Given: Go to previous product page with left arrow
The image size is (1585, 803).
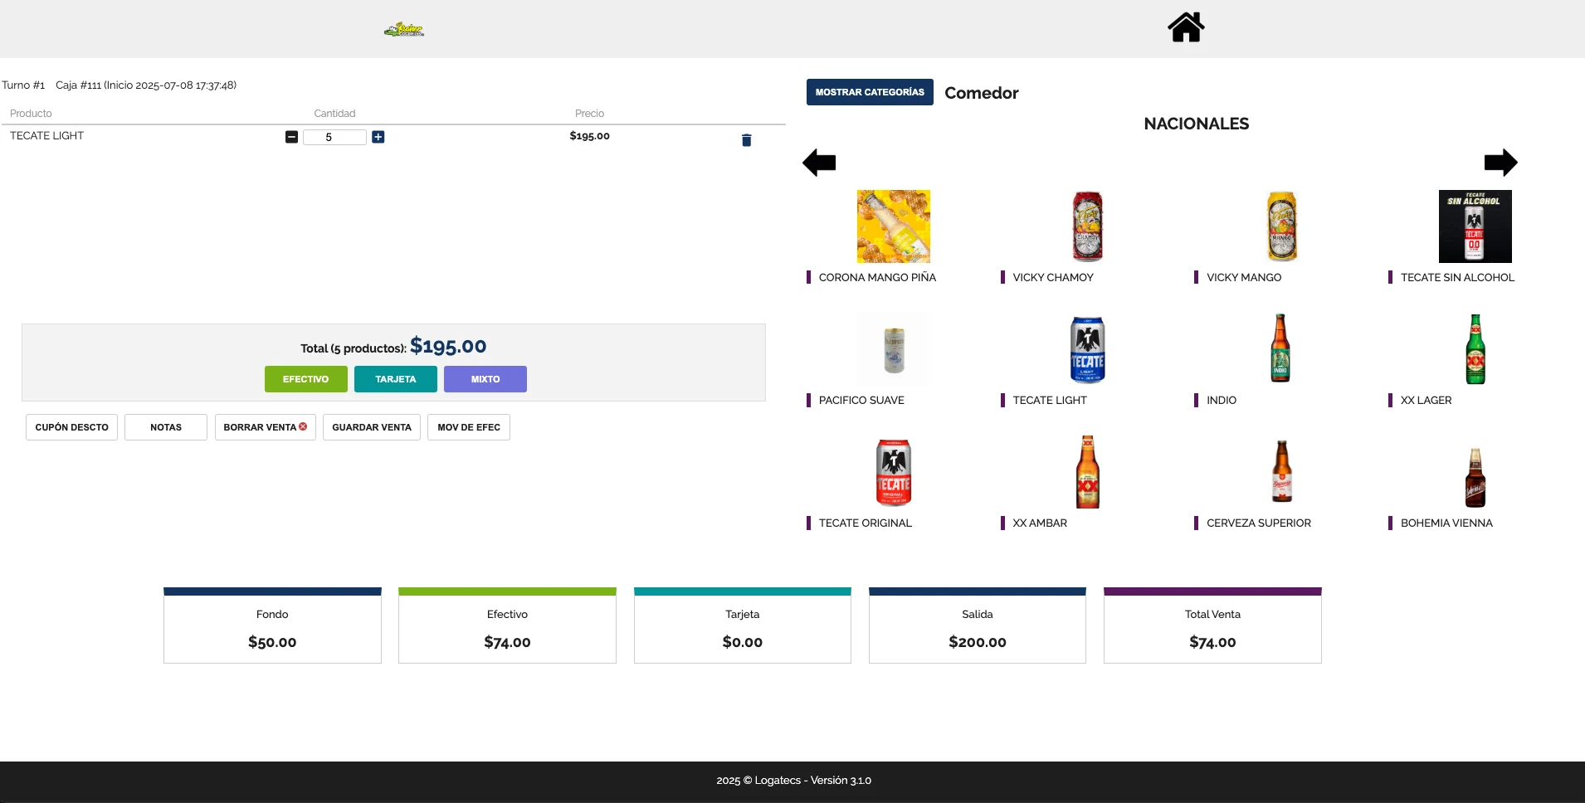Looking at the screenshot, I should point(819,163).
